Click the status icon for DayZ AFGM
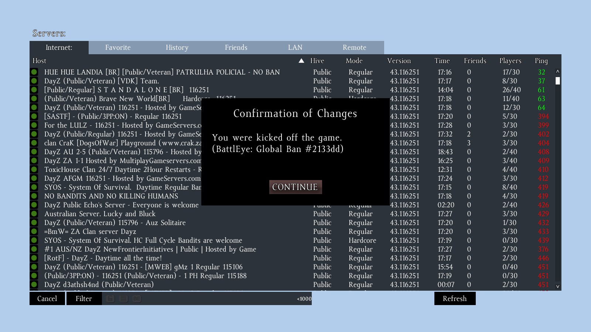 coord(34,178)
